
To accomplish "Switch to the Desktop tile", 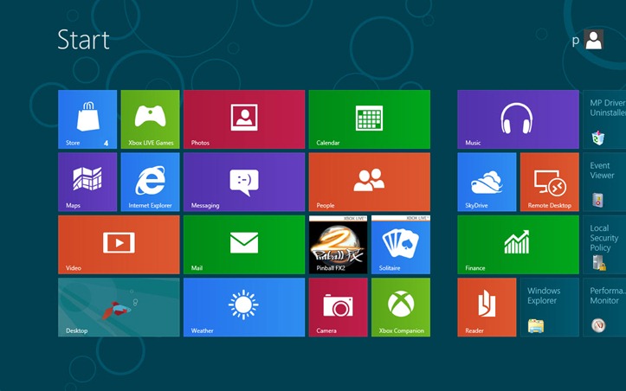I will (119, 307).
